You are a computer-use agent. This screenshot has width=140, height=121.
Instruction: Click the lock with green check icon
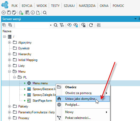[x=21, y=13]
